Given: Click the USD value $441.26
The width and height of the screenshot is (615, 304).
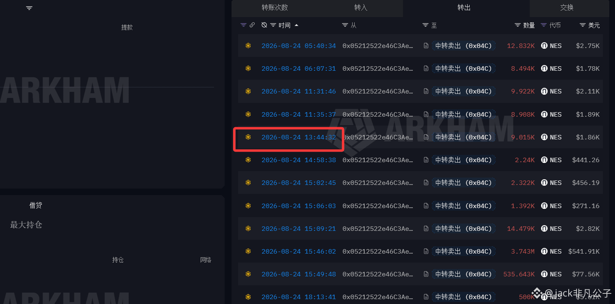Looking at the screenshot, I should [586, 160].
